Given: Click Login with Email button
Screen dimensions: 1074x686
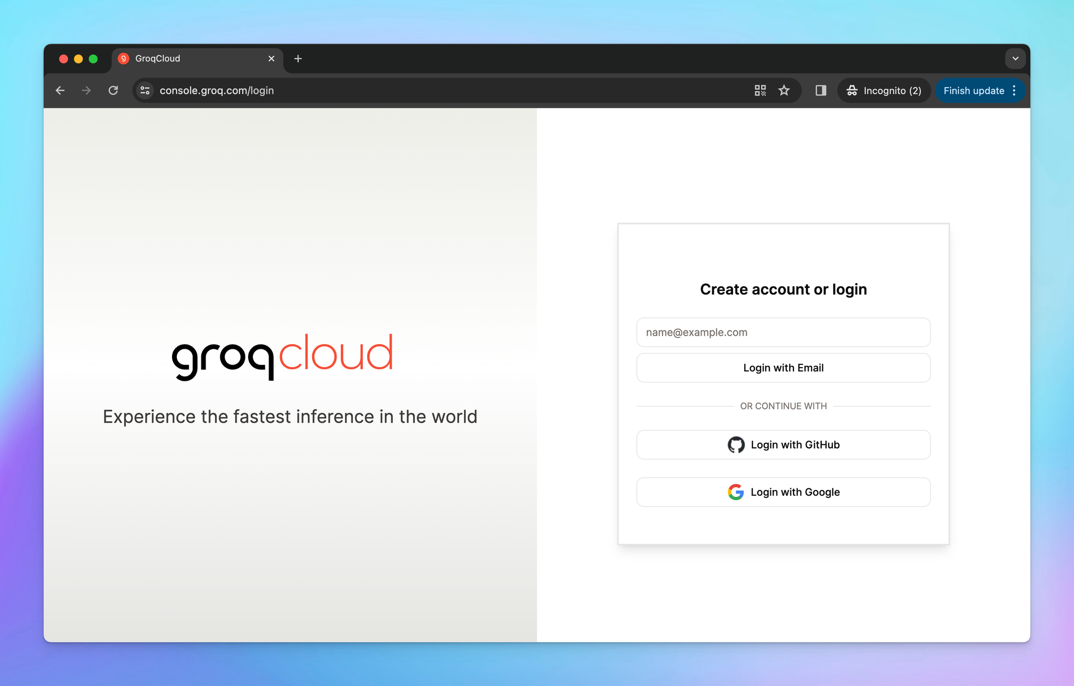Looking at the screenshot, I should [x=783, y=368].
